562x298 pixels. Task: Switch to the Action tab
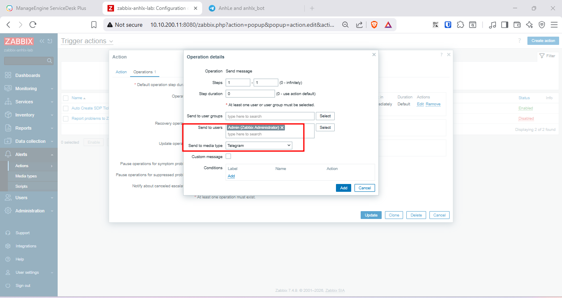[x=121, y=72]
